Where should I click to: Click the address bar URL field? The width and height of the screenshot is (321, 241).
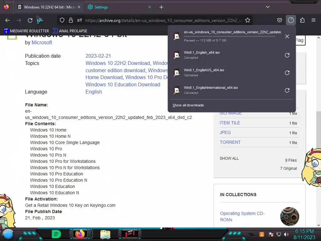coord(163,20)
